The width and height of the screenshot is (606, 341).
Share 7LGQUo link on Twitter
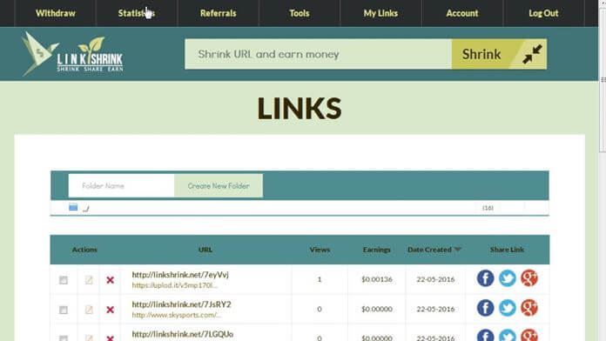coord(508,335)
